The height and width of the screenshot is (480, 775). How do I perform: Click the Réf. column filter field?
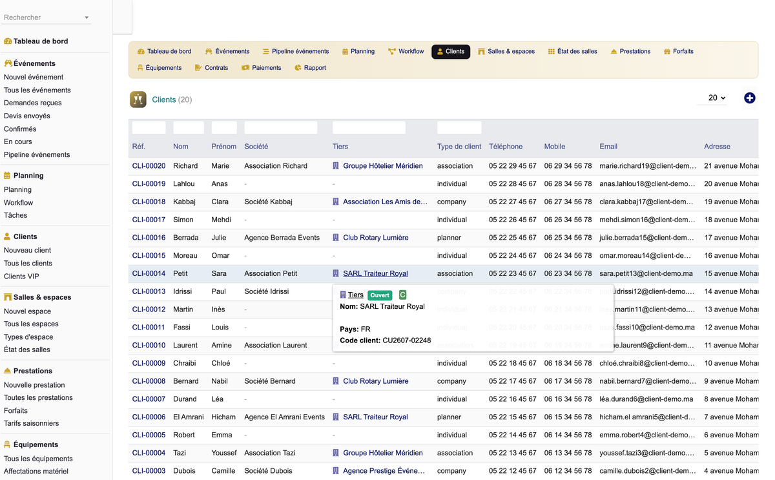click(x=149, y=128)
